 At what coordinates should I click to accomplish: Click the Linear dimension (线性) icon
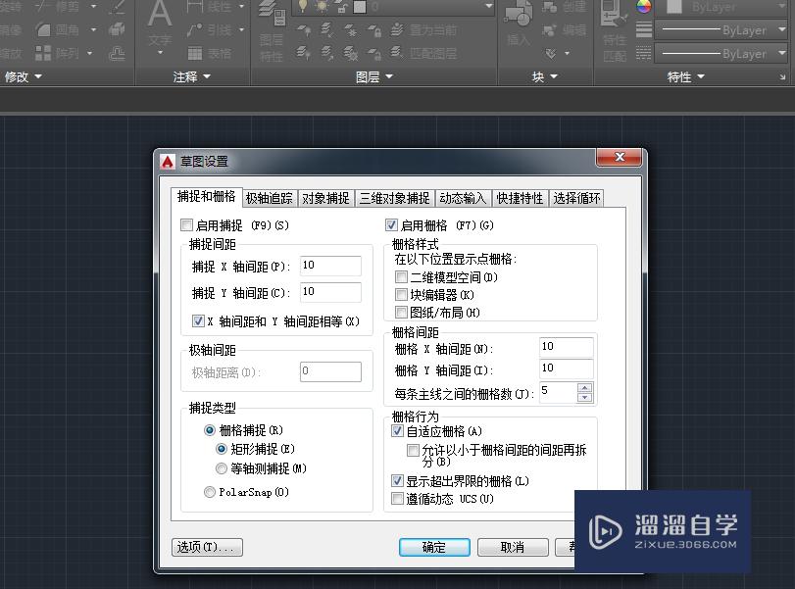[x=195, y=7]
